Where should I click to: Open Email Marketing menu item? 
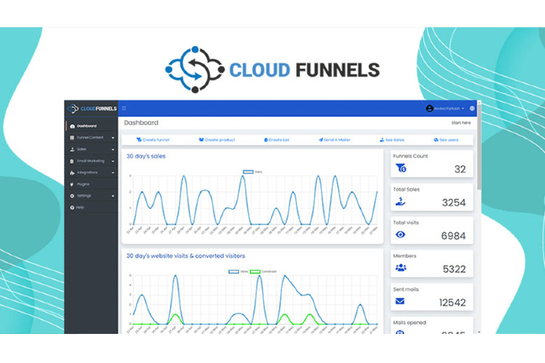[x=92, y=161]
